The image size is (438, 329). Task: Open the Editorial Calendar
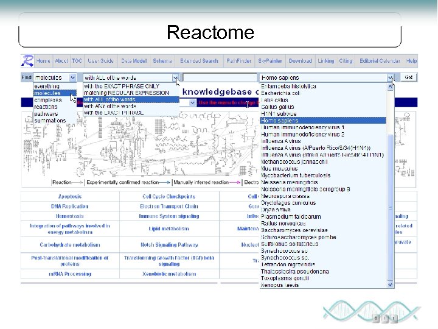(380, 61)
